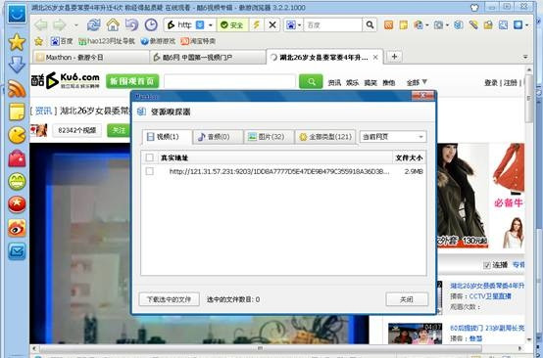Screen dimensions: 543x358
Task: Click the green 安全 security badge
Action: (x=232, y=25)
